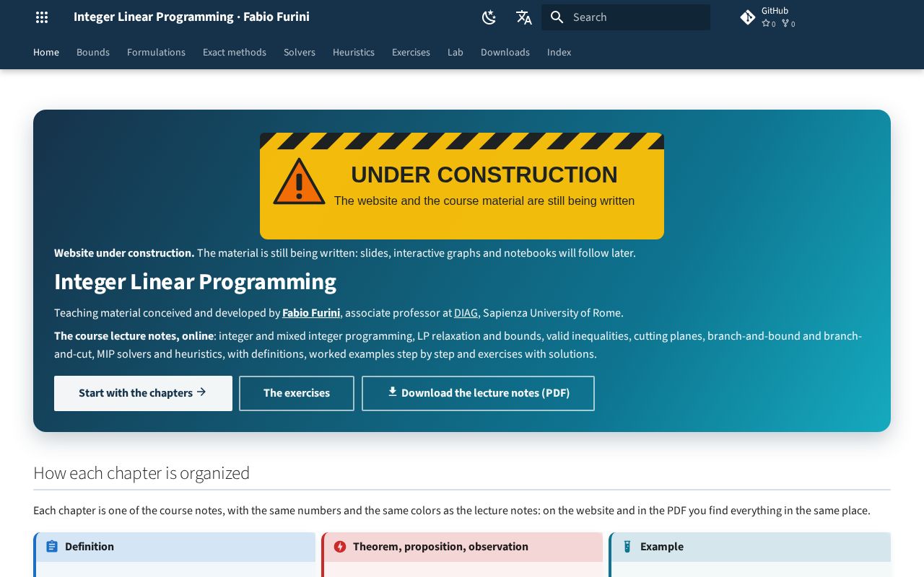
Task: Open the Exercises tab
Action: tap(411, 52)
